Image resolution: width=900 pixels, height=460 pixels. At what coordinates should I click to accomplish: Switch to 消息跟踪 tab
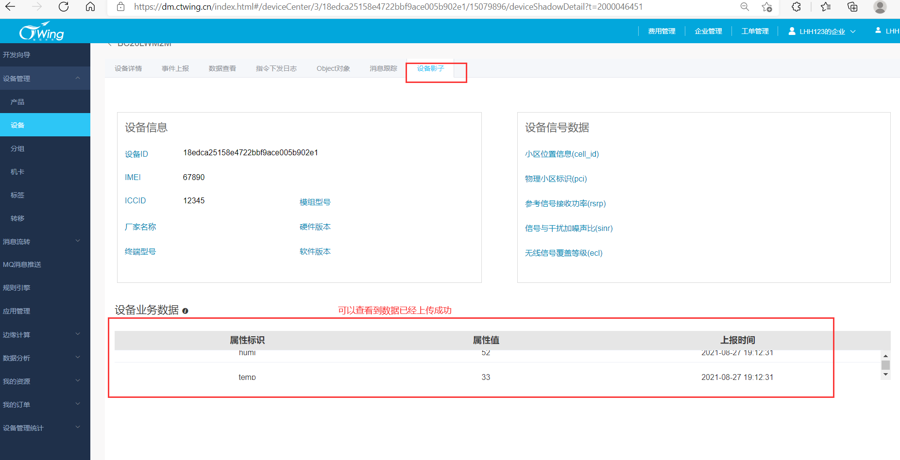point(383,68)
